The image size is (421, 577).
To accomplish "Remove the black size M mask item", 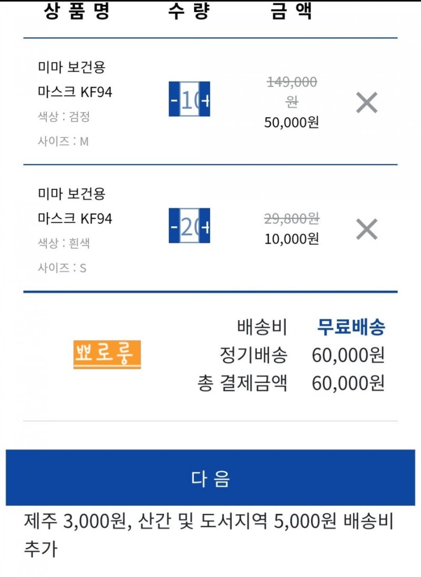I will pyautogui.click(x=367, y=103).
